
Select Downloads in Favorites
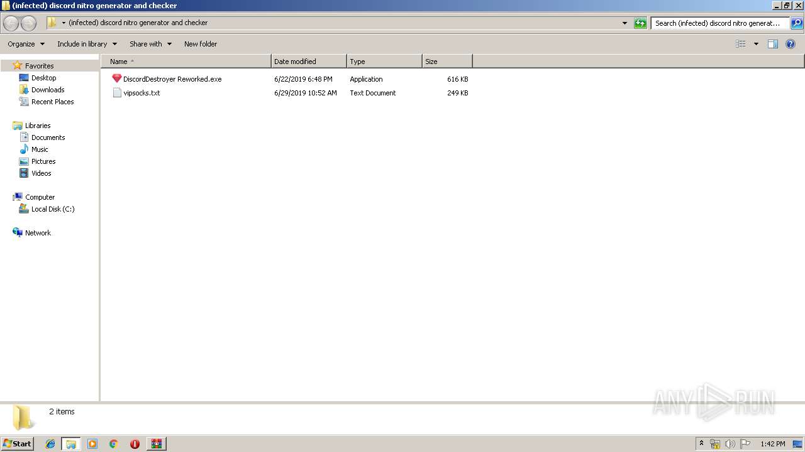click(x=48, y=90)
